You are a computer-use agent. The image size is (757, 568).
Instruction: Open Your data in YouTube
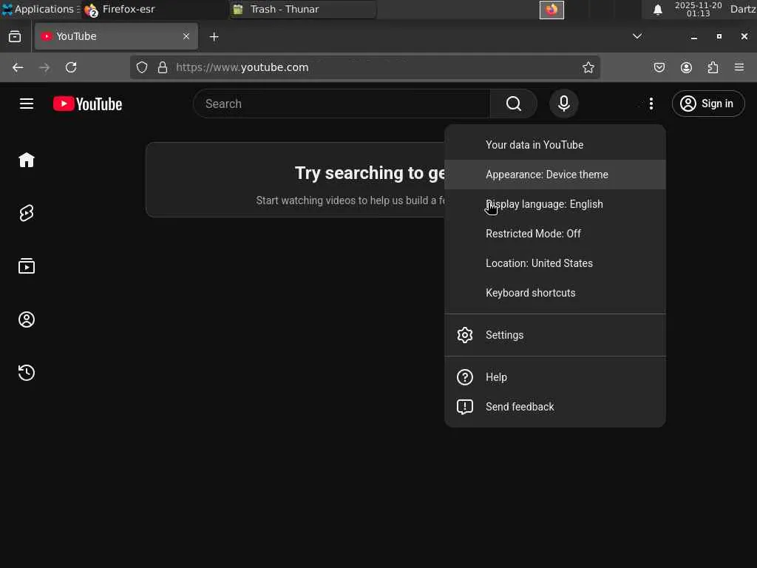tap(554, 145)
